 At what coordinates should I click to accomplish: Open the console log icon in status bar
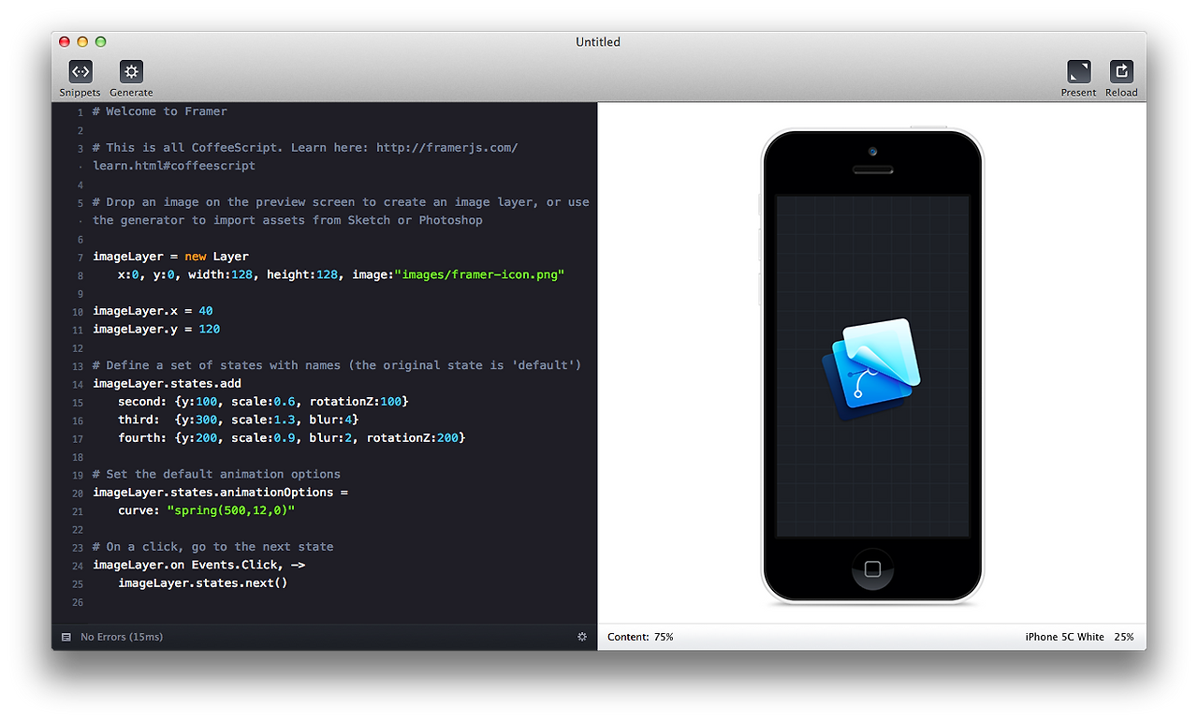(66, 637)
